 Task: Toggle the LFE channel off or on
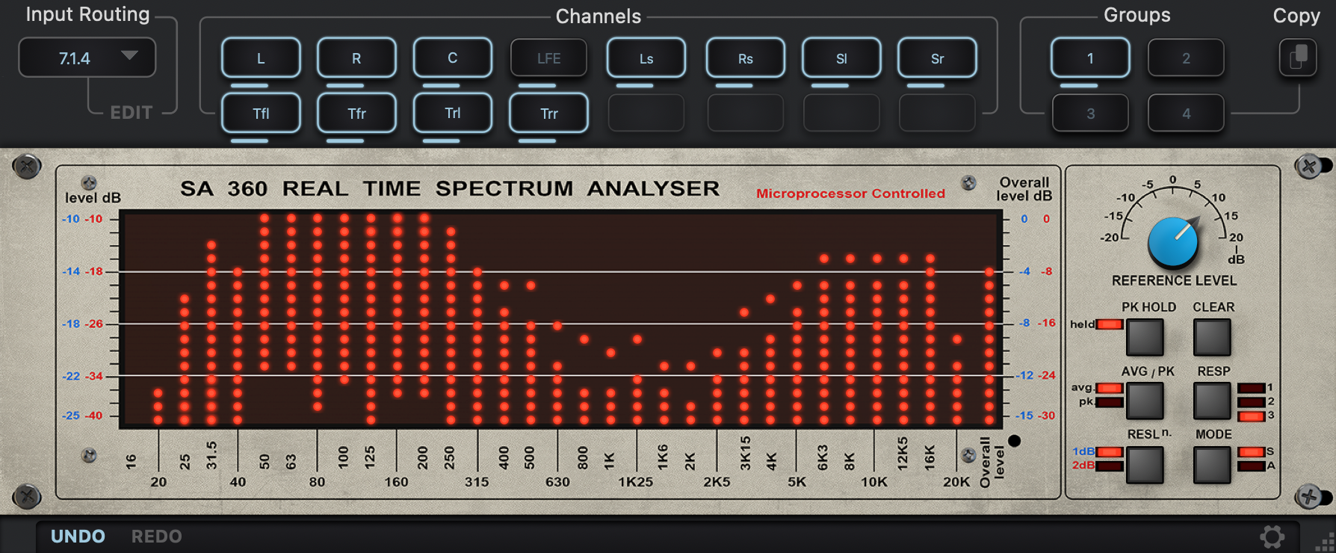click(548, 58)
